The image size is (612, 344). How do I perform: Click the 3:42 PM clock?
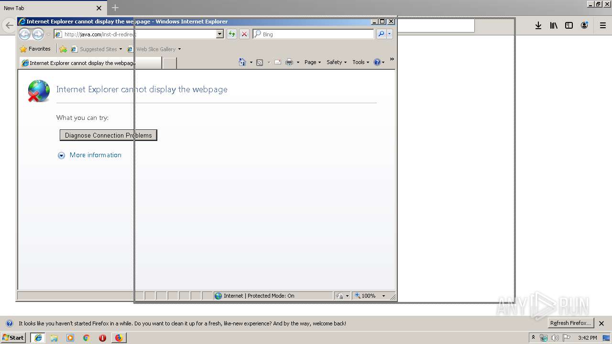(587, 338)
